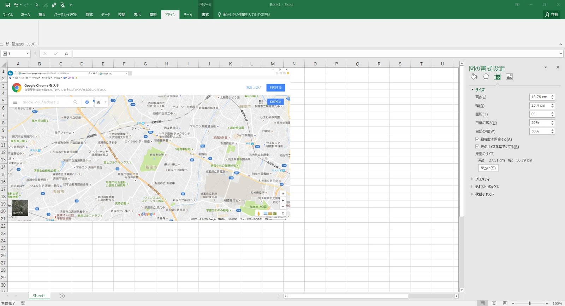Decrease 幅 value with down stepper

[553, 107]
